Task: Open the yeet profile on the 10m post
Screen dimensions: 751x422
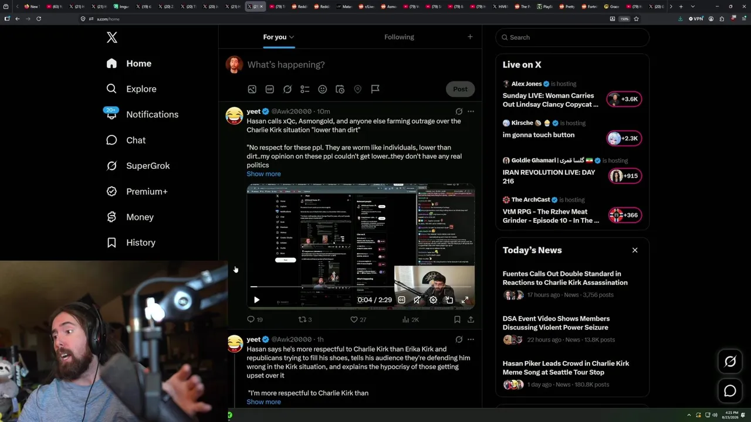Action: pyautogui.click(x=253, y=111)
